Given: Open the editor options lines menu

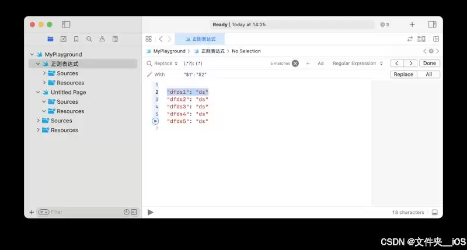Looking at the screenshot, I should [421, 39].
